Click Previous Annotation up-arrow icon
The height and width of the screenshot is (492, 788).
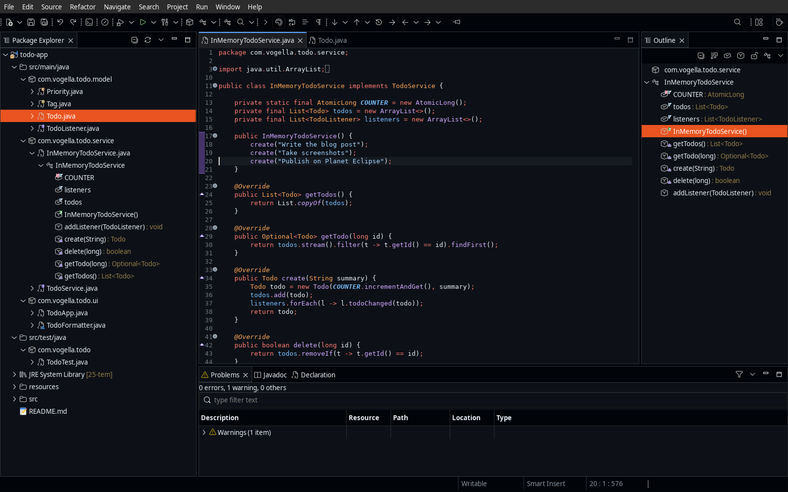(x=357, y=22)
